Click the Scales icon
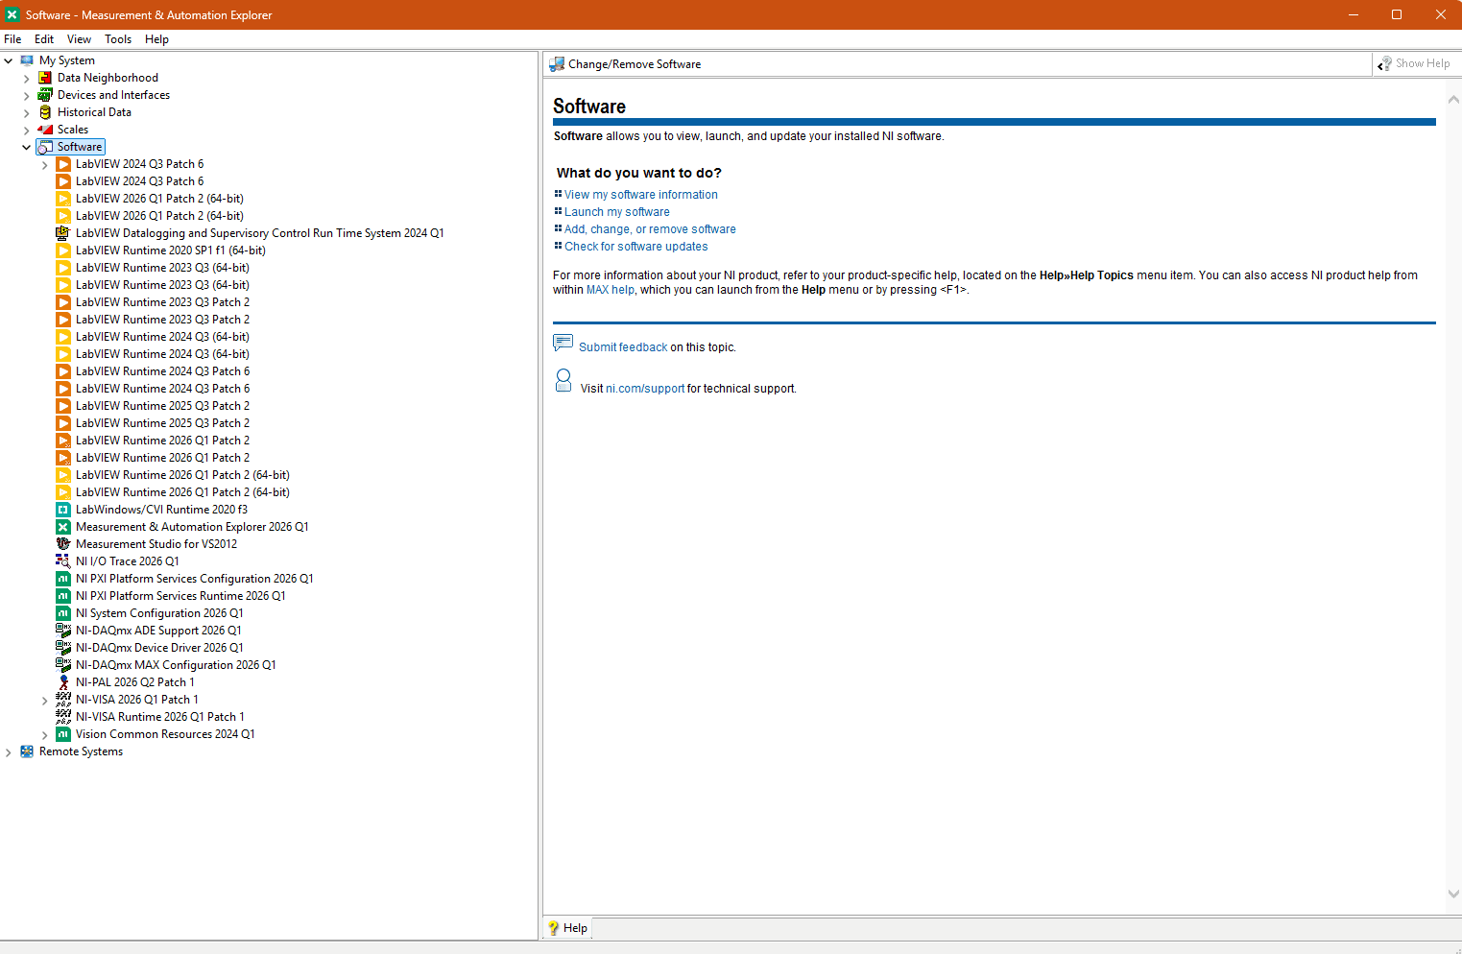This screenshot has height=954, width=1462. [45, 130]
